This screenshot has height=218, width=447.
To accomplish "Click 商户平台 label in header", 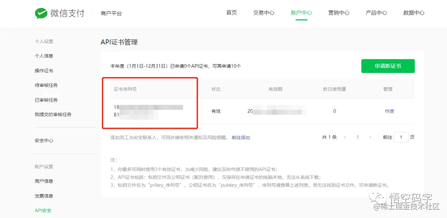I will click(x=111, y=13).
